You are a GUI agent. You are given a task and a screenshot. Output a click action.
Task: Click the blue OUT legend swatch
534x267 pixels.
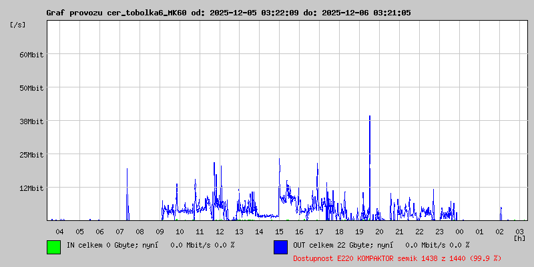(280, 247)
